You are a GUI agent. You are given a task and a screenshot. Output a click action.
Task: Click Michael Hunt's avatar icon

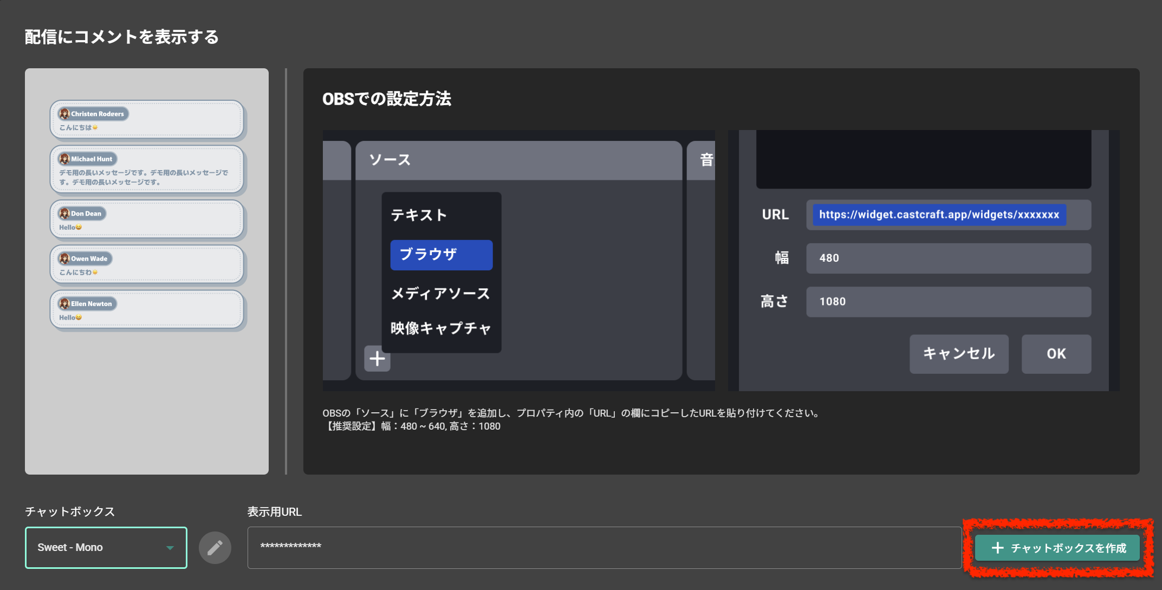pyautogui.click(x=65, y=158)
